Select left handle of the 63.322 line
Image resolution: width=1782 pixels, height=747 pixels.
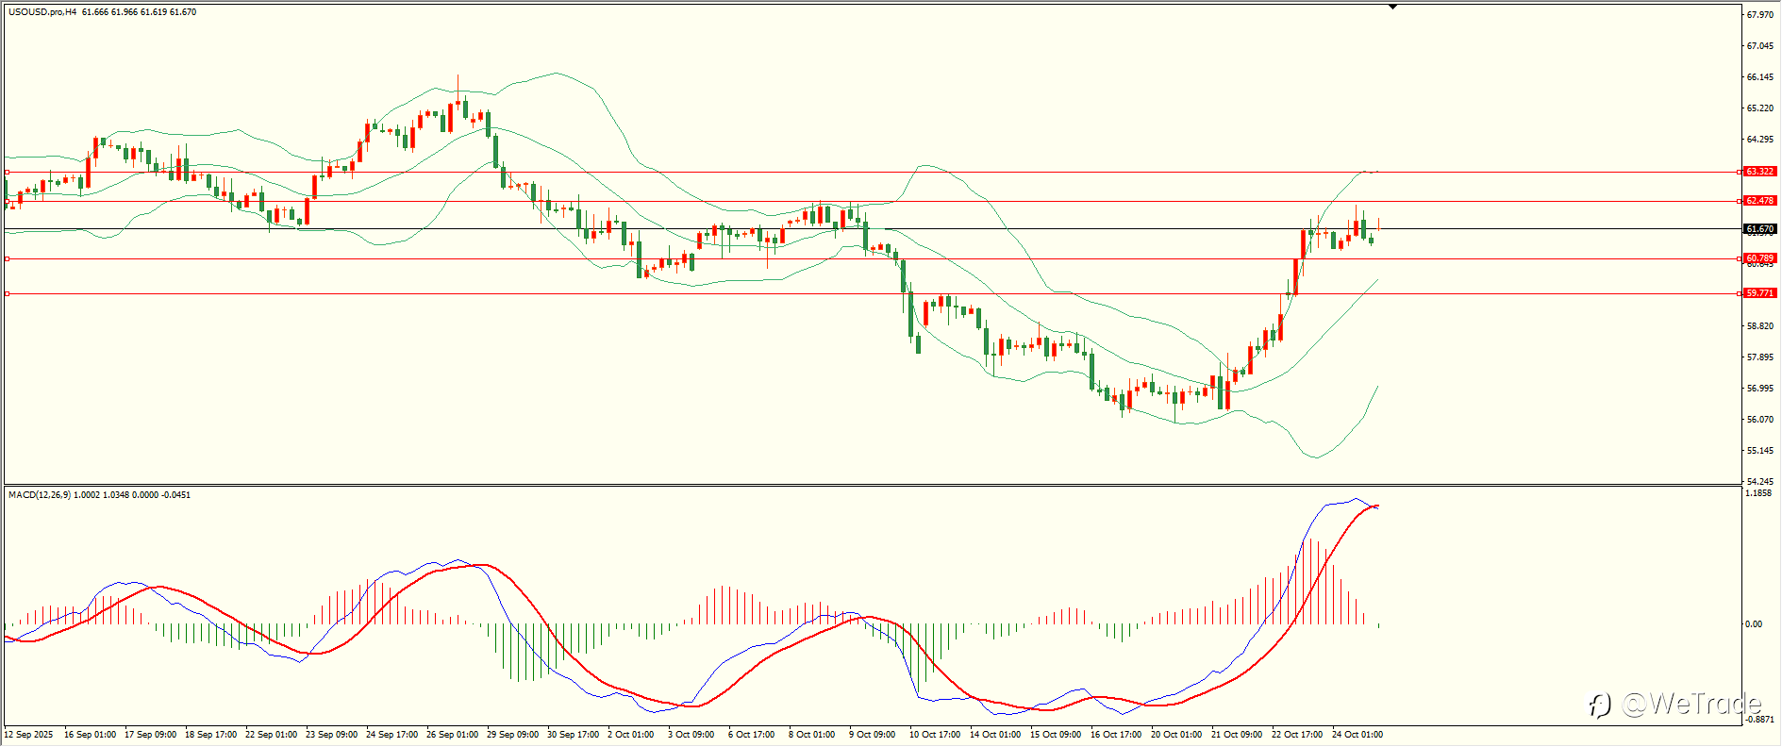8,172
